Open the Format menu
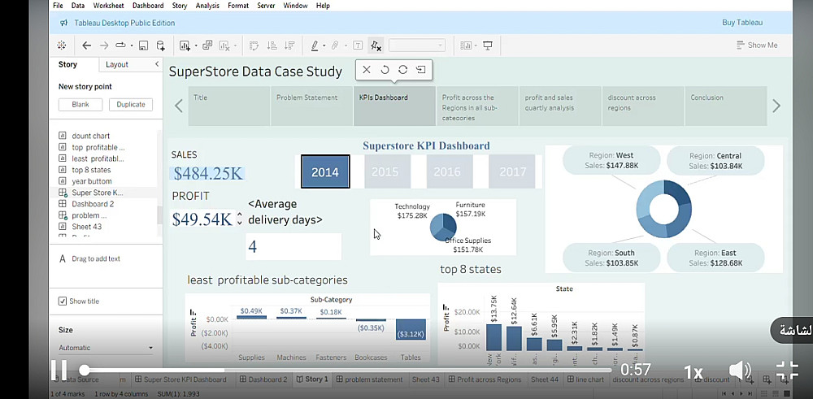The height and width of the screenshot is (399, 813). [x=238, y=6]
